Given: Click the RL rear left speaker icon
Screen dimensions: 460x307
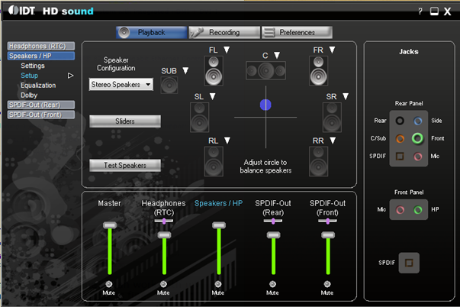Looking at the screenshot, I should [x=214, y=162].
